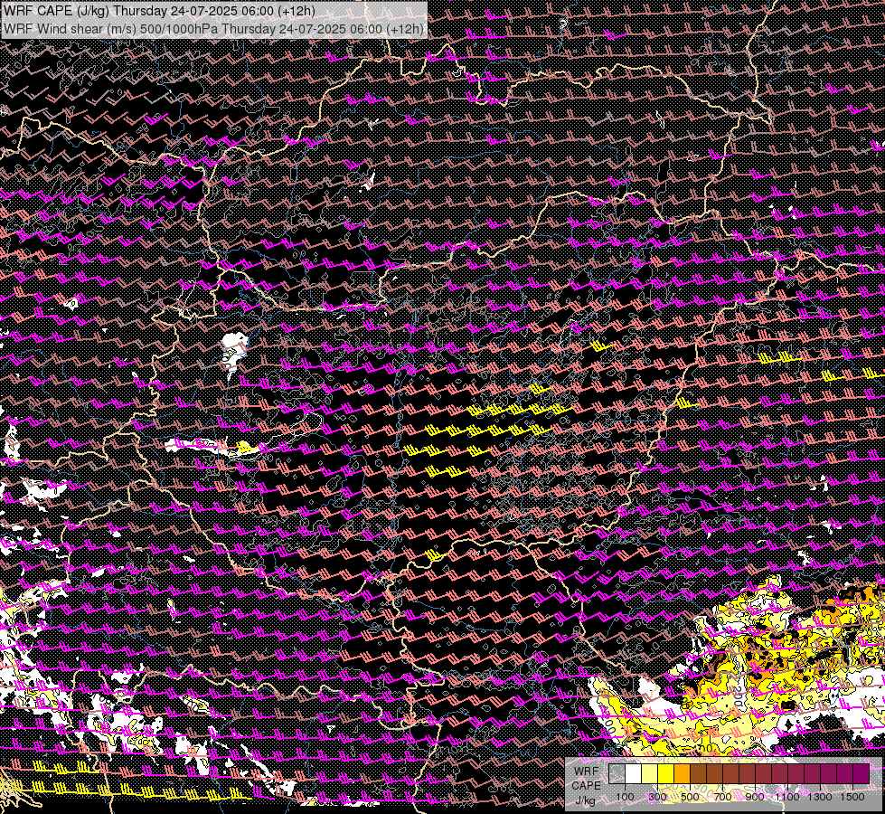Screen dimensions: 885x814
Task: Click the 1100 tick label in legend
Action: 787,797
